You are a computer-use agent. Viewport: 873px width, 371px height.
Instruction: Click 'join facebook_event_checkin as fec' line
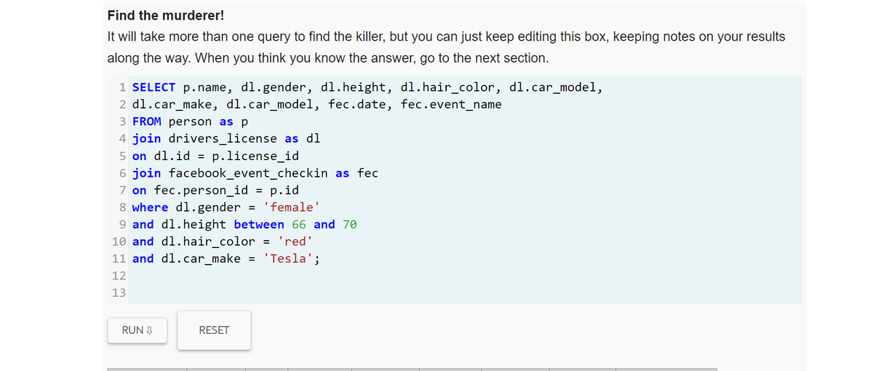tap(255, 173)
